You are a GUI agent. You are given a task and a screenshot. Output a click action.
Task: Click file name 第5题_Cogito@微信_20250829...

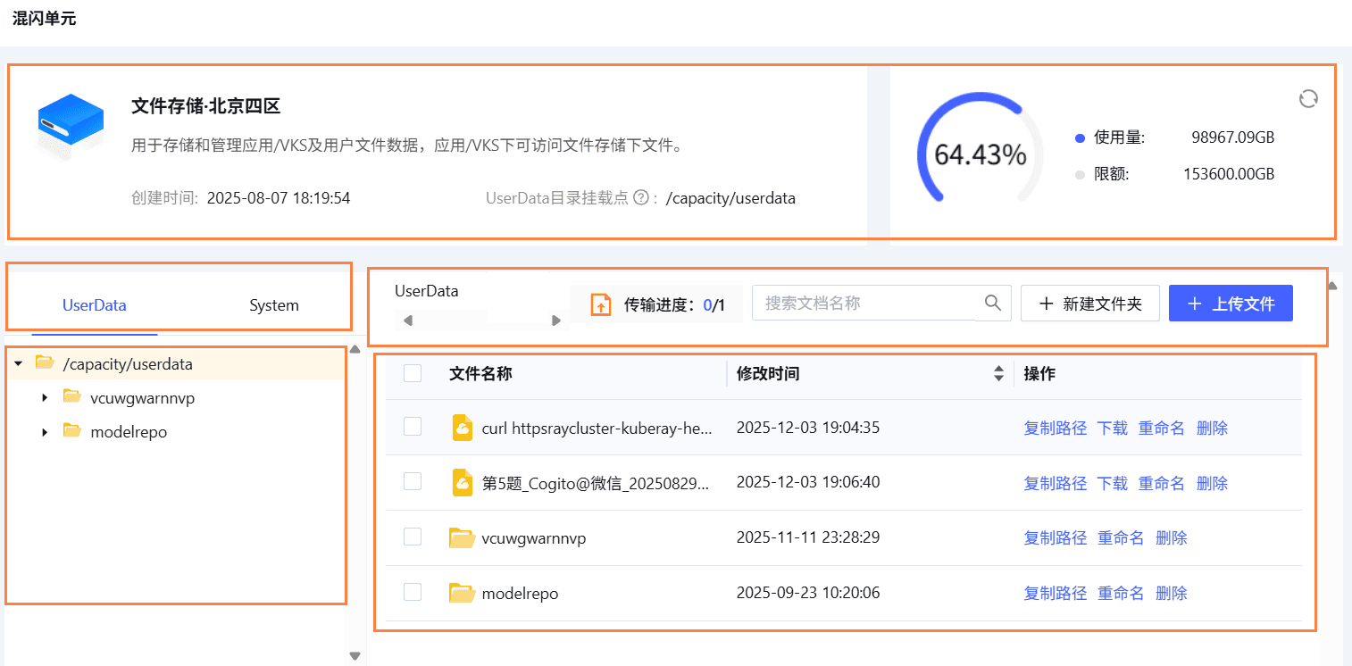point(597,483)
